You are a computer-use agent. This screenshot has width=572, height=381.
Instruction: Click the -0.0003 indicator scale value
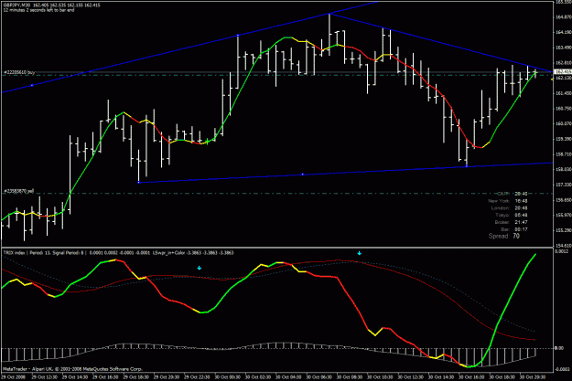[561, 369]
